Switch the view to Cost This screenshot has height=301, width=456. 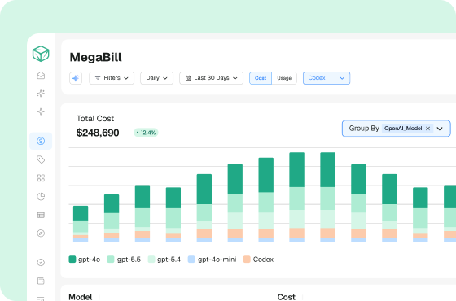point(261,78)
